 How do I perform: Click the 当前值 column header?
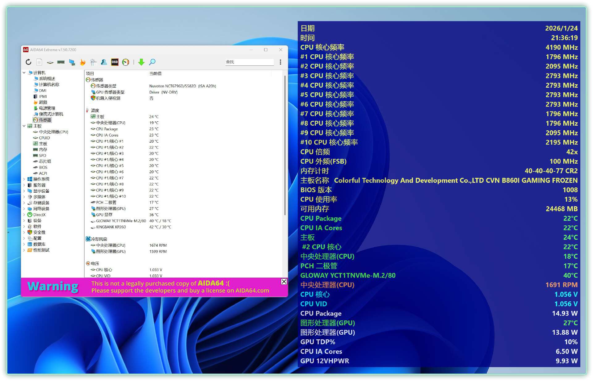point(155,73)
